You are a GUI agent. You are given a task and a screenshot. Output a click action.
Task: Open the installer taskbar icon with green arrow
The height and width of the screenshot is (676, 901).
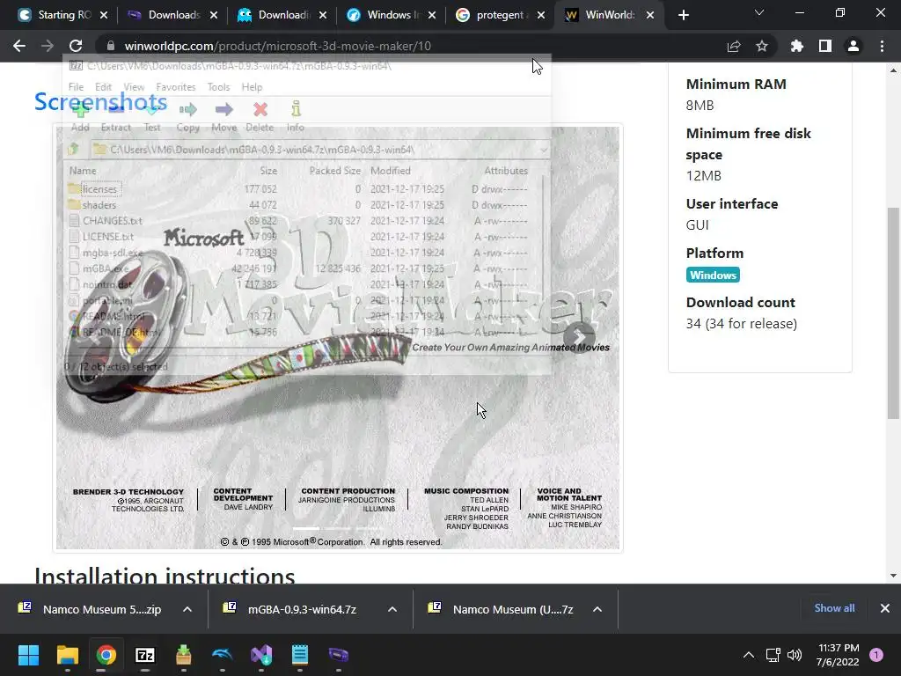pyautogui.click(x=183, y=655)
